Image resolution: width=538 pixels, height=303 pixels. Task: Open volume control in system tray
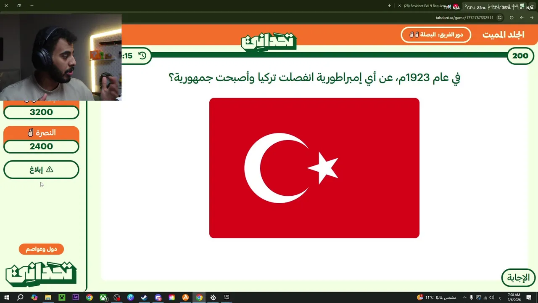click(492, 298)
